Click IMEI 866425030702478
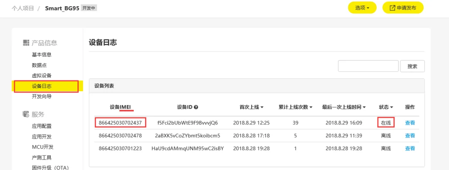 click(120, 136)
